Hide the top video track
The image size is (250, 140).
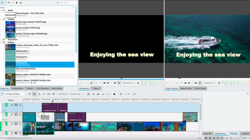pyautogui.click(x=16, y=105)
